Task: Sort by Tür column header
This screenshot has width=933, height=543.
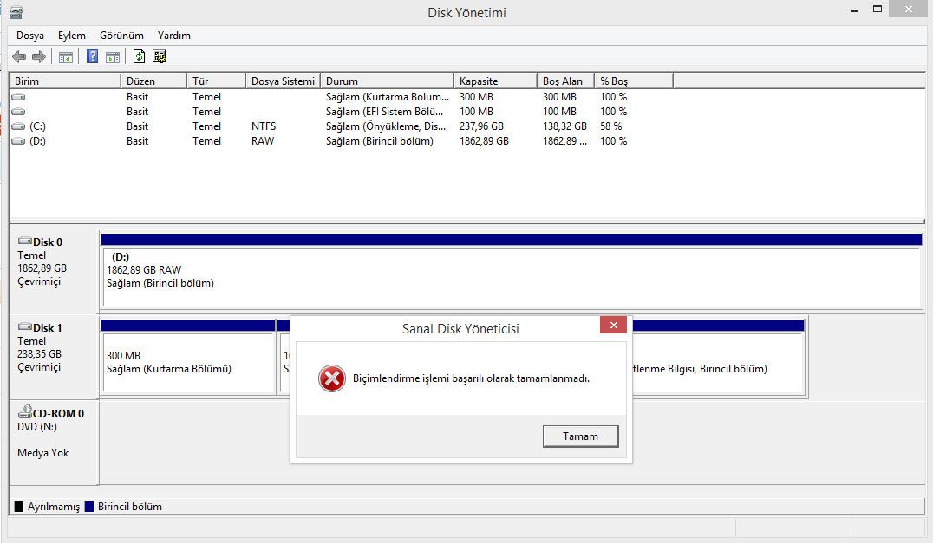Action: [216, 81]
